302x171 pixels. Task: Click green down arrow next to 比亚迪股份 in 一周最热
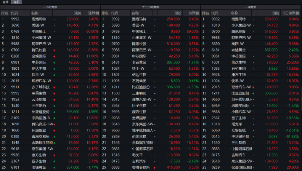tap(254, 93)
